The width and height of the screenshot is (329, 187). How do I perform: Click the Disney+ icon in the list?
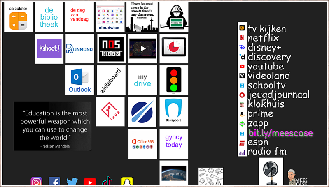coord(242,47)
